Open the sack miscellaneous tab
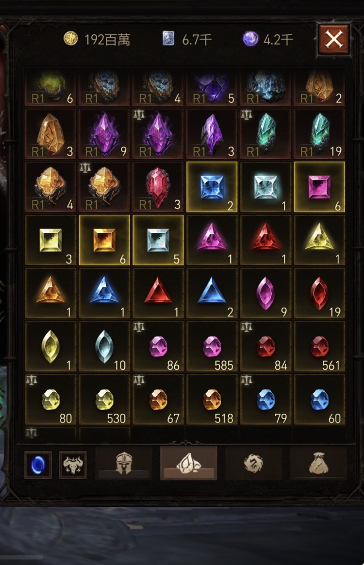Screen dimensions: 364x565 coord(318,463)
